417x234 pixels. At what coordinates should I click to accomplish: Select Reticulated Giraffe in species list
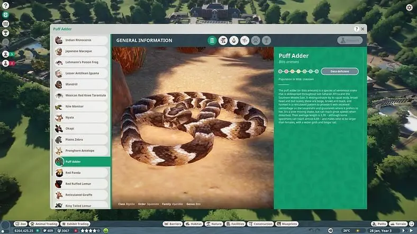click(x=81, y=195)
